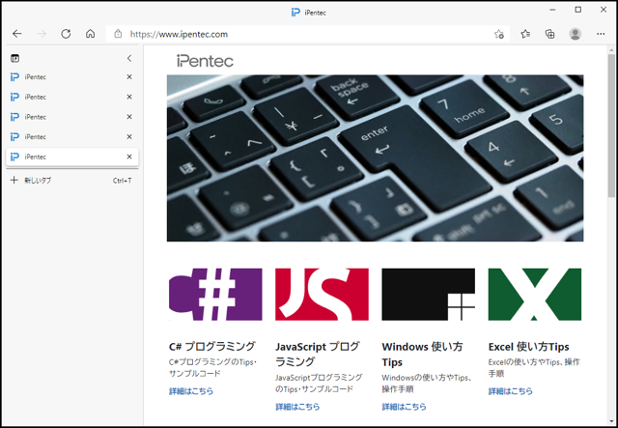Follow 詳細はこちら under Excel 使い方Tips
Viewport: 618px width, 428px height.
click(511, 391)
